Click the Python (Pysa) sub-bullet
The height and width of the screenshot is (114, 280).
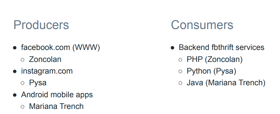(212, 71)
